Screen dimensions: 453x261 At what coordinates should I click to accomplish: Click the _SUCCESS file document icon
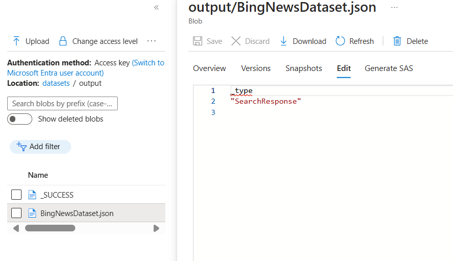[32, 195]
